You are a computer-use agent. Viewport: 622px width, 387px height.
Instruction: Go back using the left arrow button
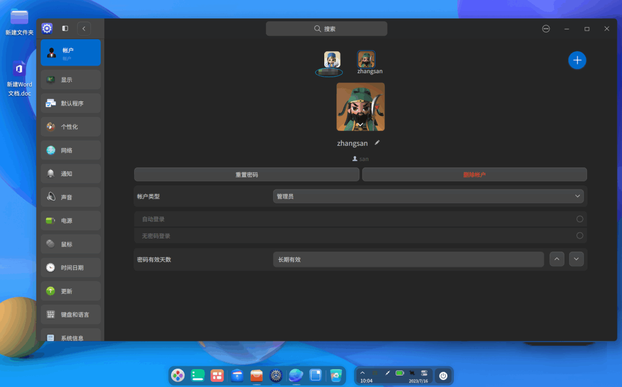click(x=84, y=29)
